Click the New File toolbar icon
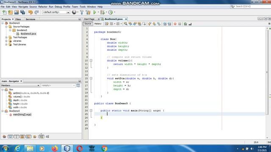The image size is (271, 152). pos(5,12)
